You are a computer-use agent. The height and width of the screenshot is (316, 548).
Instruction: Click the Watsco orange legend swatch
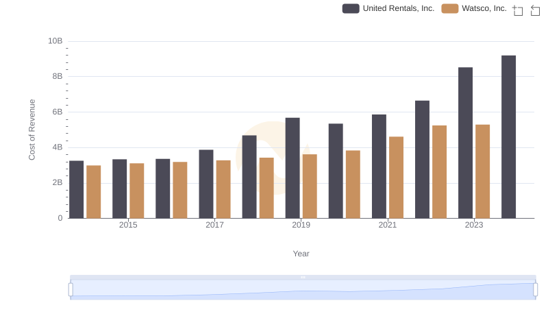pos(450,8)
